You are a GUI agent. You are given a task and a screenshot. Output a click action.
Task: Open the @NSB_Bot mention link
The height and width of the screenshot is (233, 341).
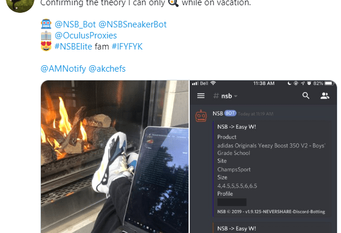point(75,24)
